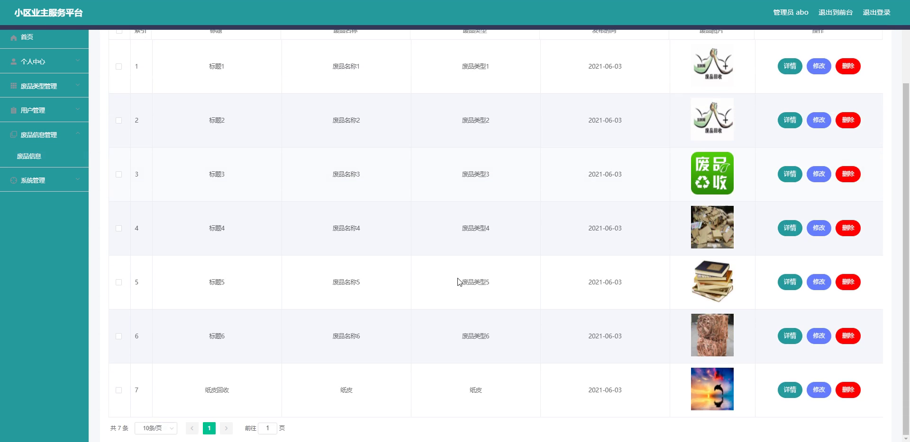The image size is (910, 442).
Task: Click the 废品类型2 cell
Action: (x=475, y=121)
